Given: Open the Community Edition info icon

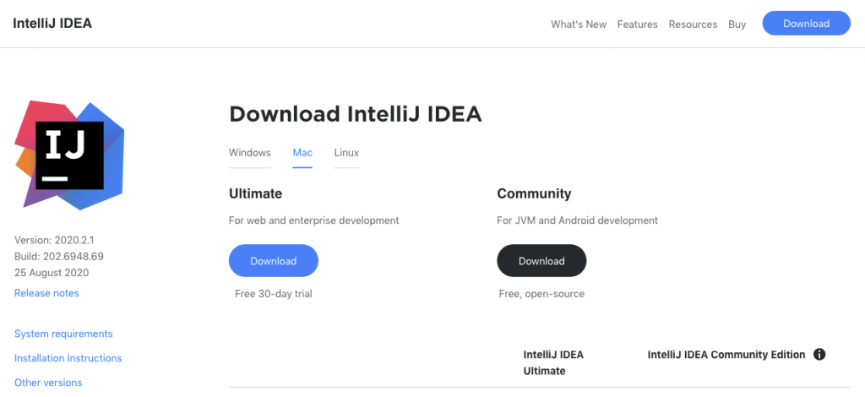Looking at the screenshot, I should coord(819,355).
